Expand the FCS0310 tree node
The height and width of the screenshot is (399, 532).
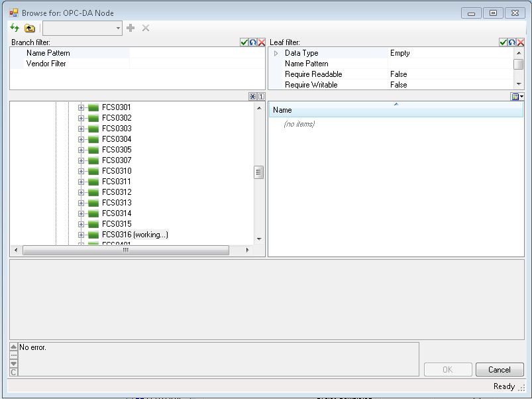click(x=81, y=171)
